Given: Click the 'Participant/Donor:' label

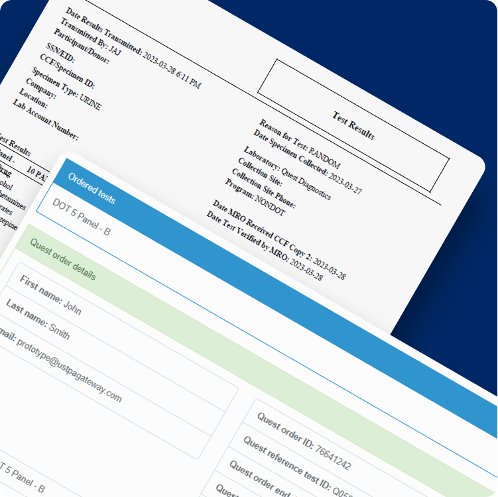Looking at the screenshot, I should click(82, 46).
